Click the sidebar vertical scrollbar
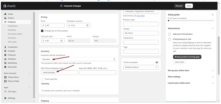The height and width of the screenshot is (104, 221). (34, 55)
